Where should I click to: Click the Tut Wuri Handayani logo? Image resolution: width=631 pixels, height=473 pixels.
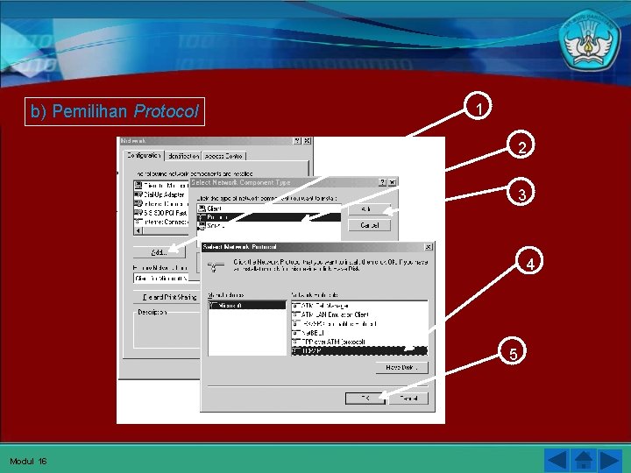click(x=589, y=40)
